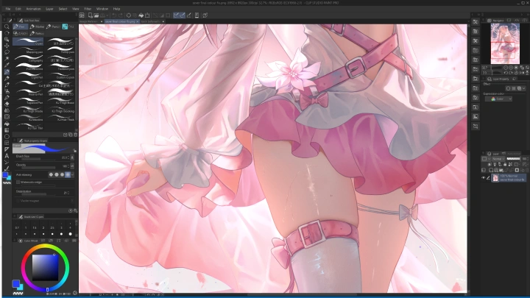Screen dimensions: 530x298
Task: Choose the Calligraphy brush
Action: 28,58
